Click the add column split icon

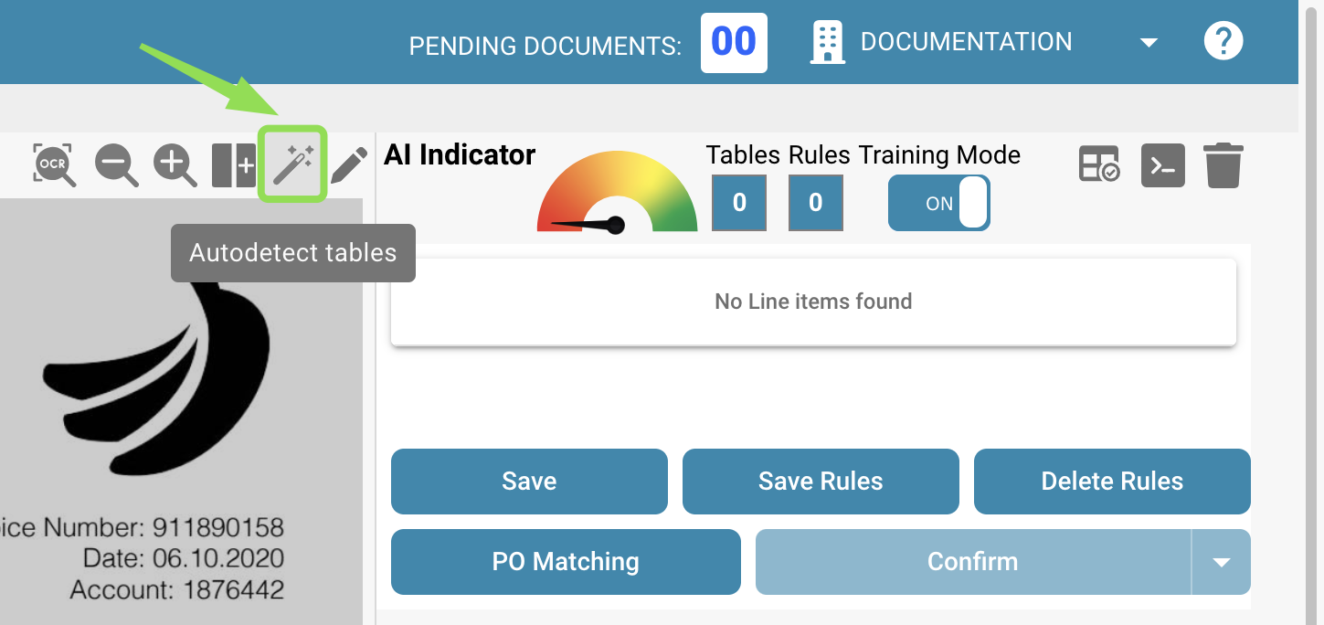pyautogui.click(x=234, y=165)
